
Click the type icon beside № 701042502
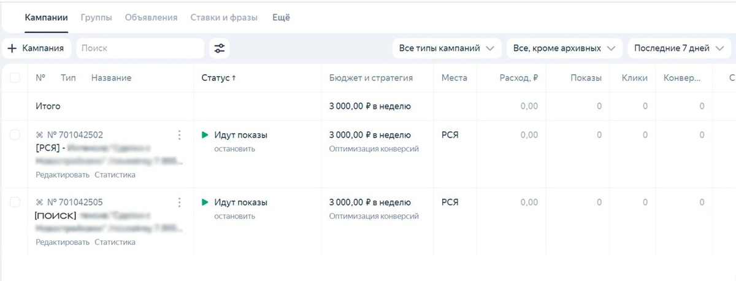(x=40, y=135)
